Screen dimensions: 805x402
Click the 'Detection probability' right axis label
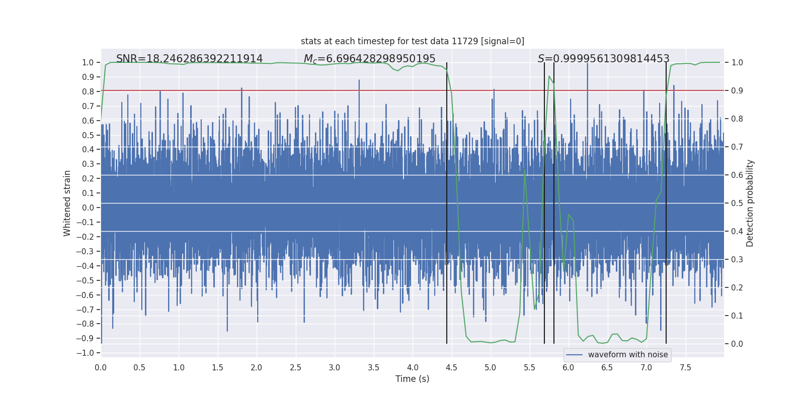tap(750, 204)
